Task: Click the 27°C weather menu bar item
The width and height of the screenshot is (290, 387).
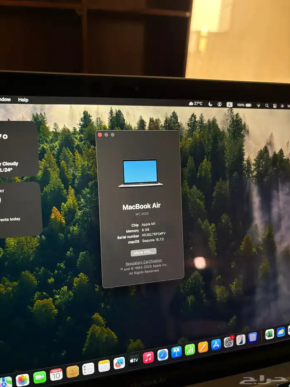Action: click(x=196, y=103)
